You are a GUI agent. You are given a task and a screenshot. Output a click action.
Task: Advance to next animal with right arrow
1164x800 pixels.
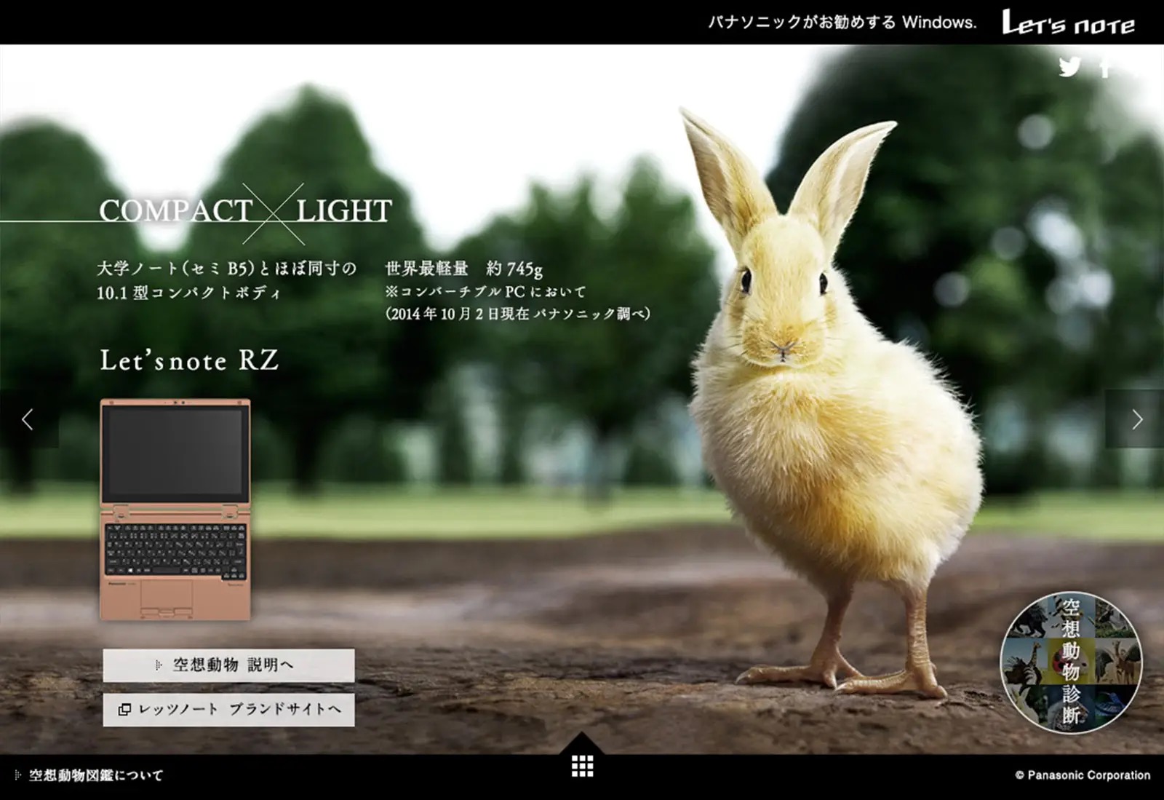[1136, 419]
